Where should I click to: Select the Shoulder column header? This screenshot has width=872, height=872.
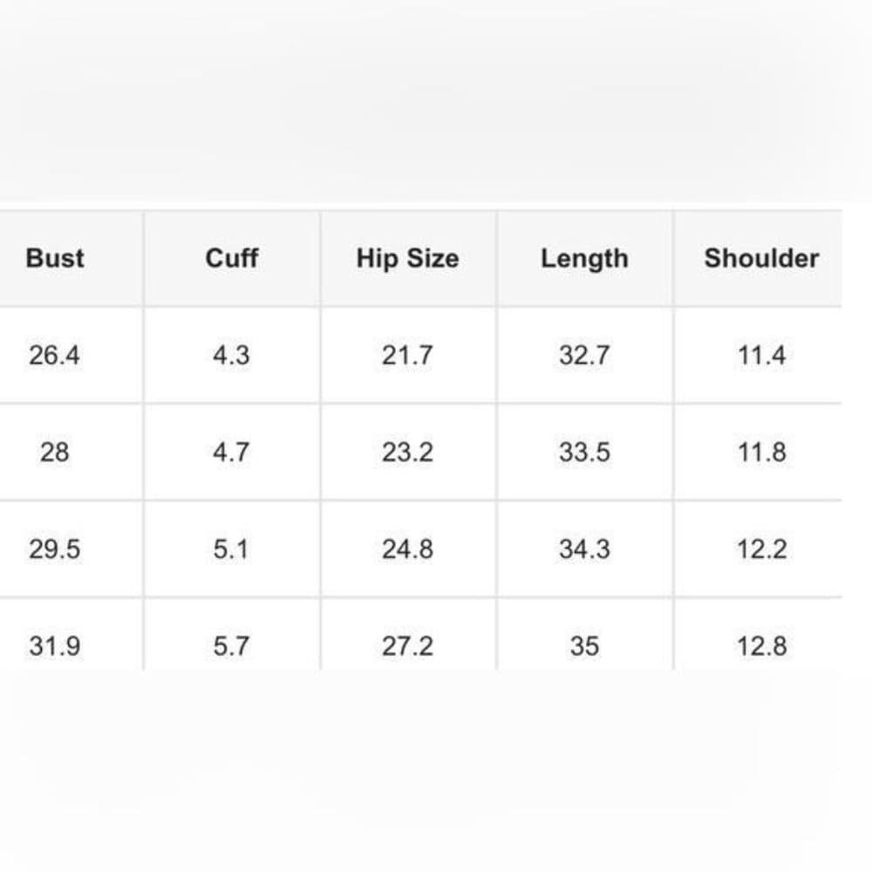[761, 258]
